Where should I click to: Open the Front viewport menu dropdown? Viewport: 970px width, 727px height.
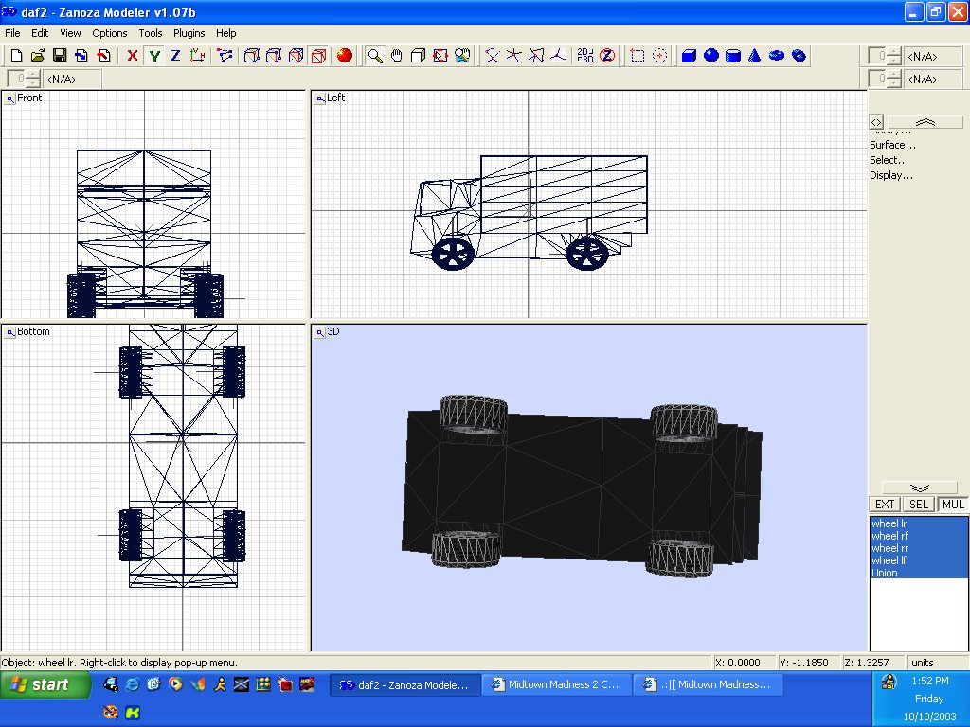(x=9, y=98)
